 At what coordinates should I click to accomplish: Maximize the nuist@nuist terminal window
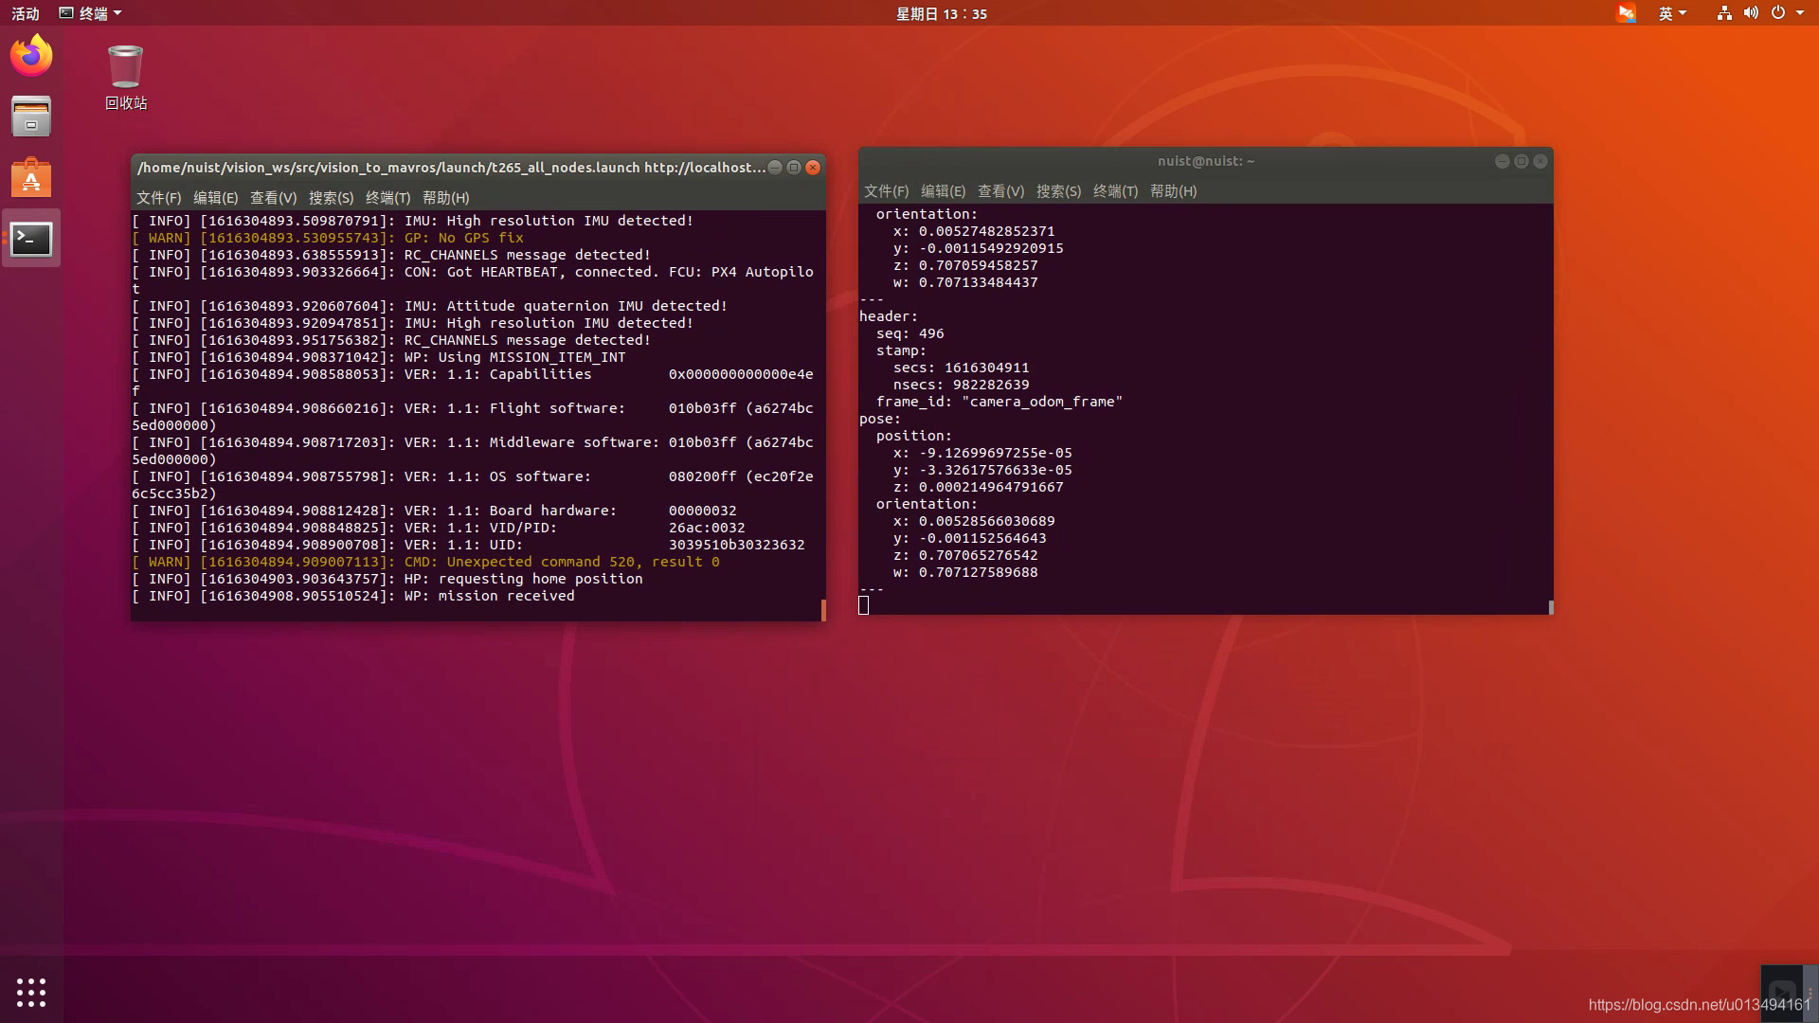[x=1522, y=161]
